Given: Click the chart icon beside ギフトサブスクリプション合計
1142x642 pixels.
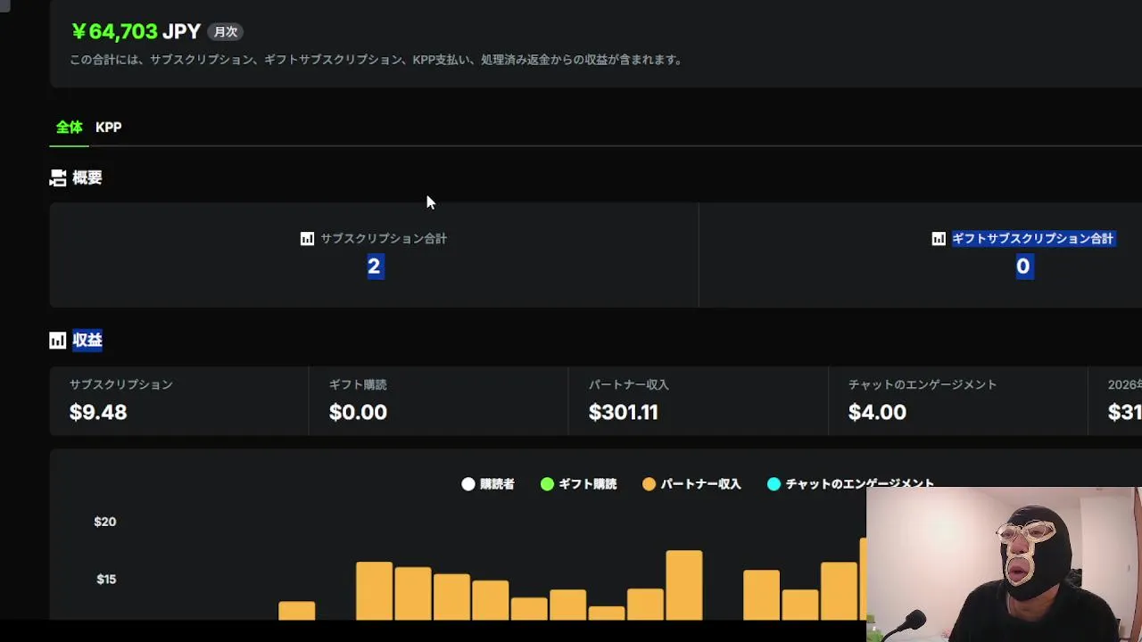Looking at the screenshot, I should (939, 239).
